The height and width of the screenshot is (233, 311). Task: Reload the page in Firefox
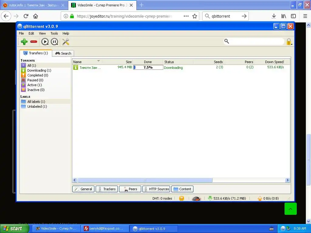pyautogui.click(x=26, y=16)
